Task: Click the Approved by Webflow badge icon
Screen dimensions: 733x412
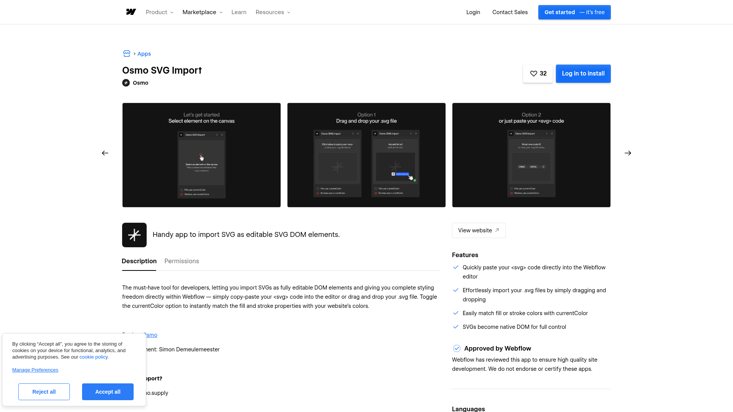Action: [457, 348]
